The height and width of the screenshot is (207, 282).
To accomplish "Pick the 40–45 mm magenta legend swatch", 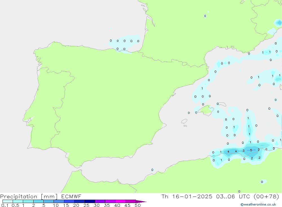I will coord(120,201).
